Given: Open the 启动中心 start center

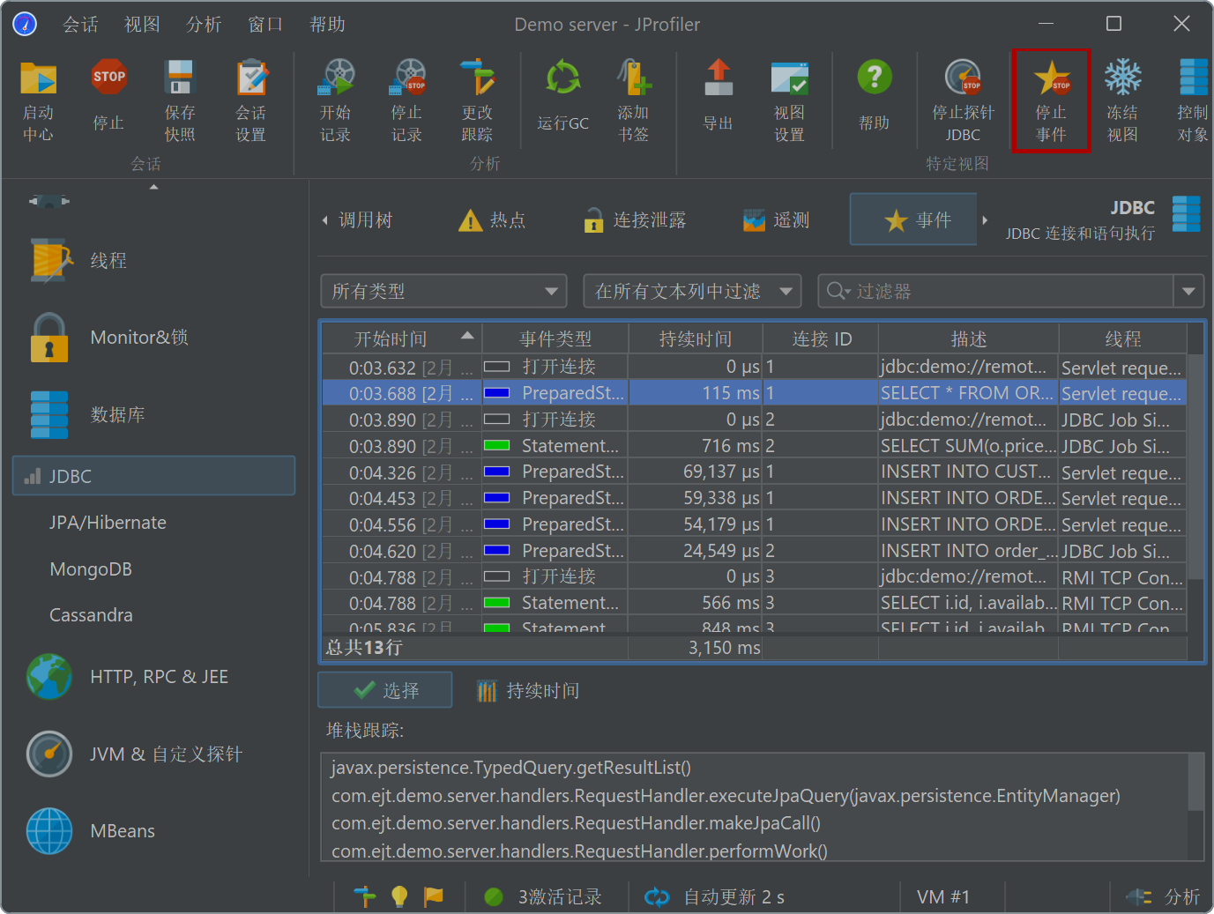Looking at the screenshot, I should coord(38,101).
